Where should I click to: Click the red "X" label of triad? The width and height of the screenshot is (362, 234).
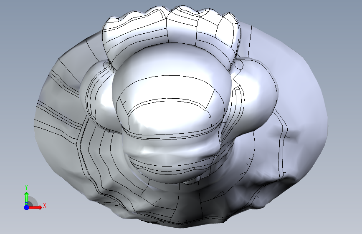pos(45,205)
